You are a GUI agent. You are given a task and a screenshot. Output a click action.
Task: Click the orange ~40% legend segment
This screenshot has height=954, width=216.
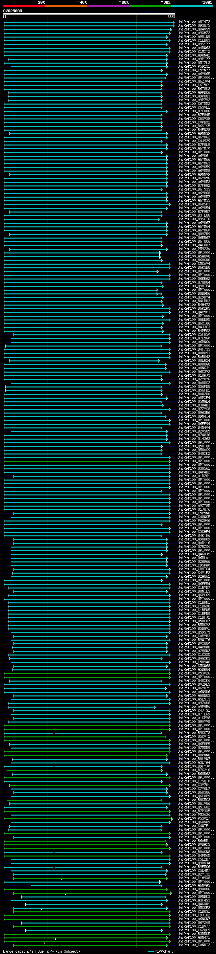pyautogui.click(x=66, y=6)
